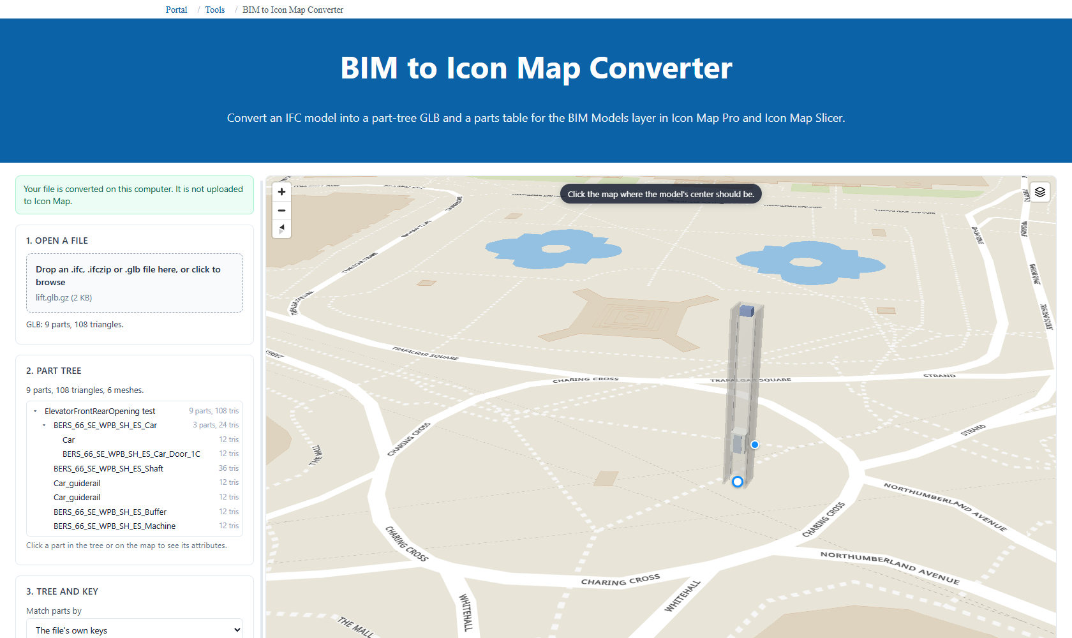
Task: Click the 1. OPEN A FILE heading
Action: (x=57, y=241)
